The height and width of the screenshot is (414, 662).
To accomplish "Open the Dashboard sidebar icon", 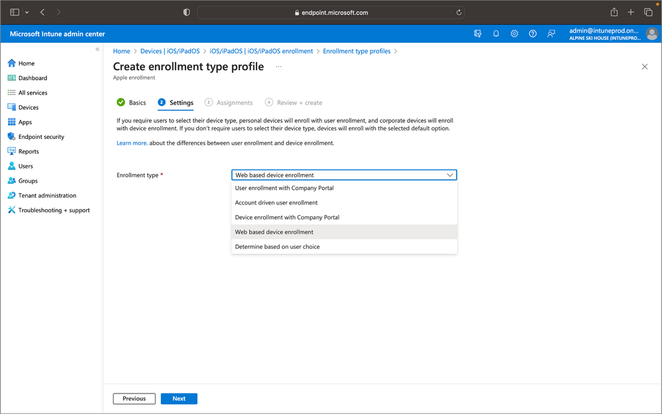I will point(11,78).
